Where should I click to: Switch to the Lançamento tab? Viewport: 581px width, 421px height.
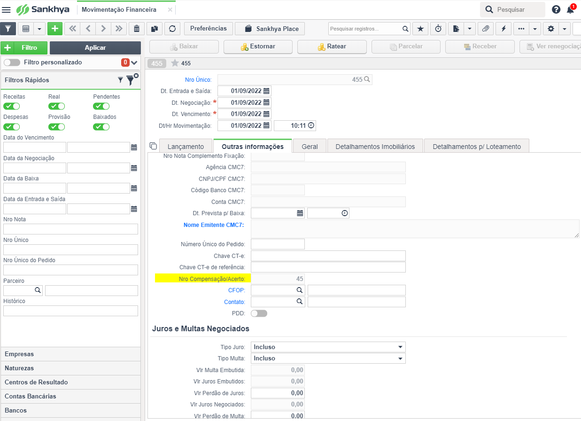tap(186, 147)
